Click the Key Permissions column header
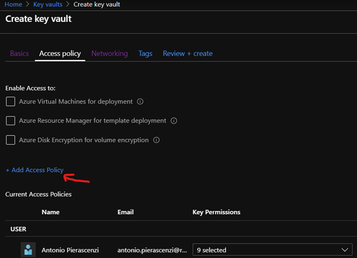 pos(216,212)
